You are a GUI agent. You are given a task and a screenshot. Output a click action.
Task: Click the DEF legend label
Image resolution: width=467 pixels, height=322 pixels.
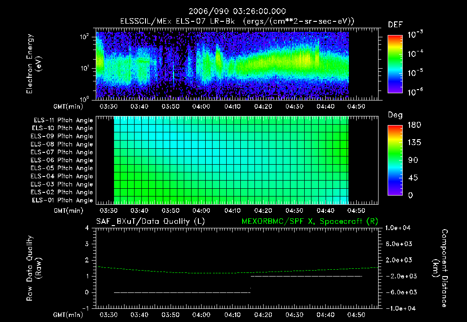(395, 25)
